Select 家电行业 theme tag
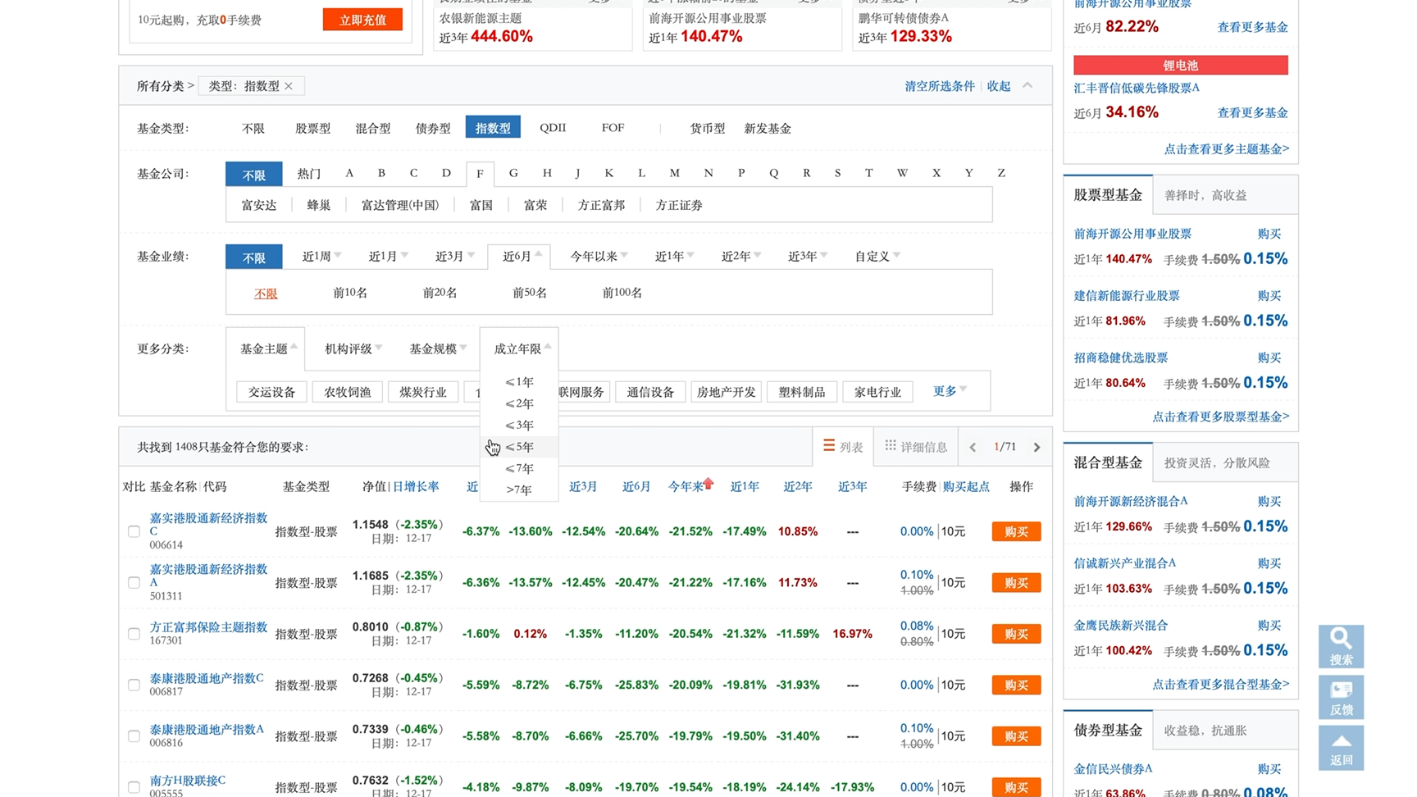This screenshot has height=797, width=1417. point(877,392)
